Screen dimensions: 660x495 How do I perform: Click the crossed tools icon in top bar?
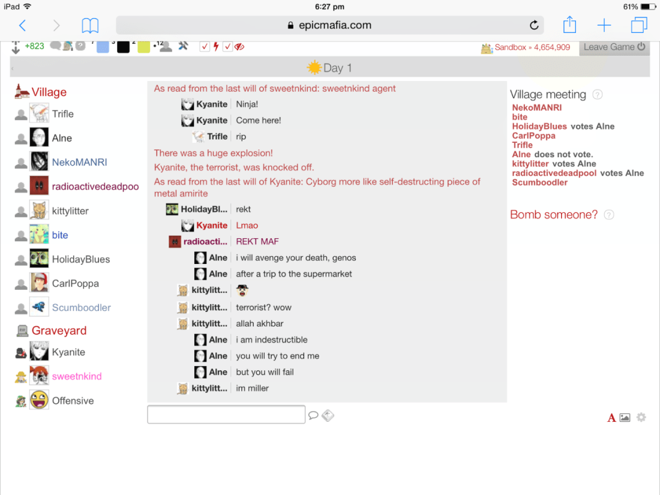click(183, 46)
